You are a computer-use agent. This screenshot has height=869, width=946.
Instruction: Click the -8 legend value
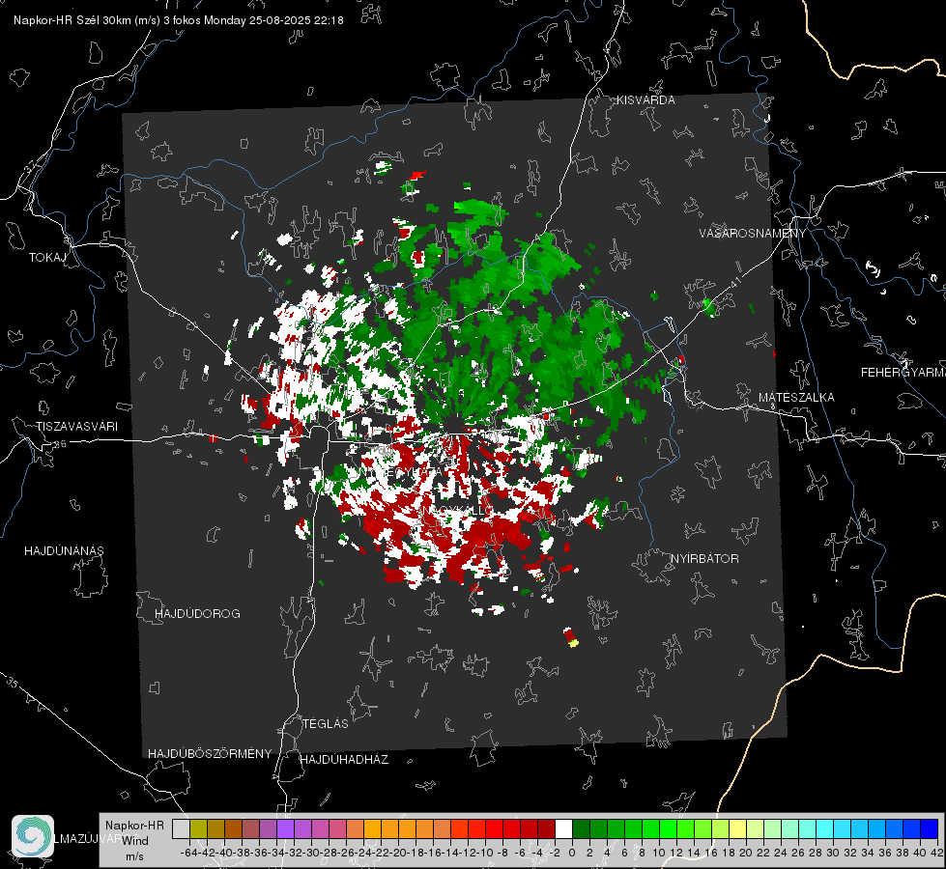tap(502, 853)
